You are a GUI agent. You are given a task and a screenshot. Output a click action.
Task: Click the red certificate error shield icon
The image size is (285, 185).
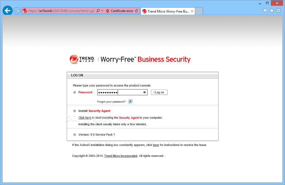108,11
